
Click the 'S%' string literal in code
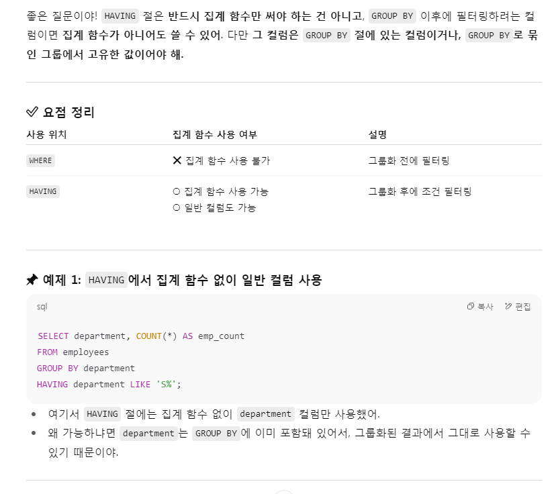coord(166,385)
